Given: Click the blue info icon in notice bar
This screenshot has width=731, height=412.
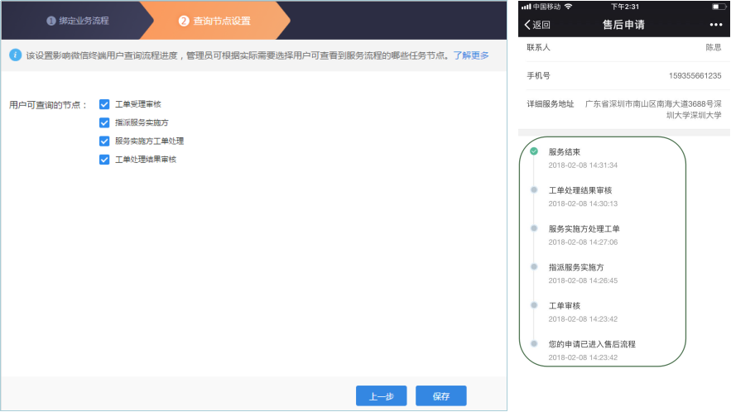Looking at the screenshot, I should pos(15,55).
